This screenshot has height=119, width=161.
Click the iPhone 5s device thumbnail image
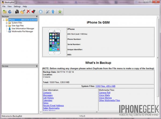pos(54,42)
